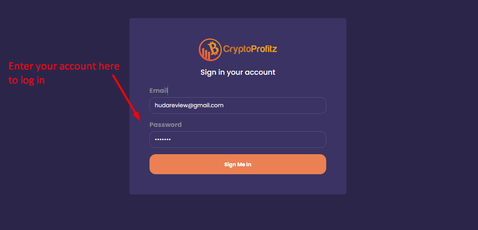This screenshot has height=230, width=478.
Task: Place cursor after gmail.com in email
Action: click(224, 105)
